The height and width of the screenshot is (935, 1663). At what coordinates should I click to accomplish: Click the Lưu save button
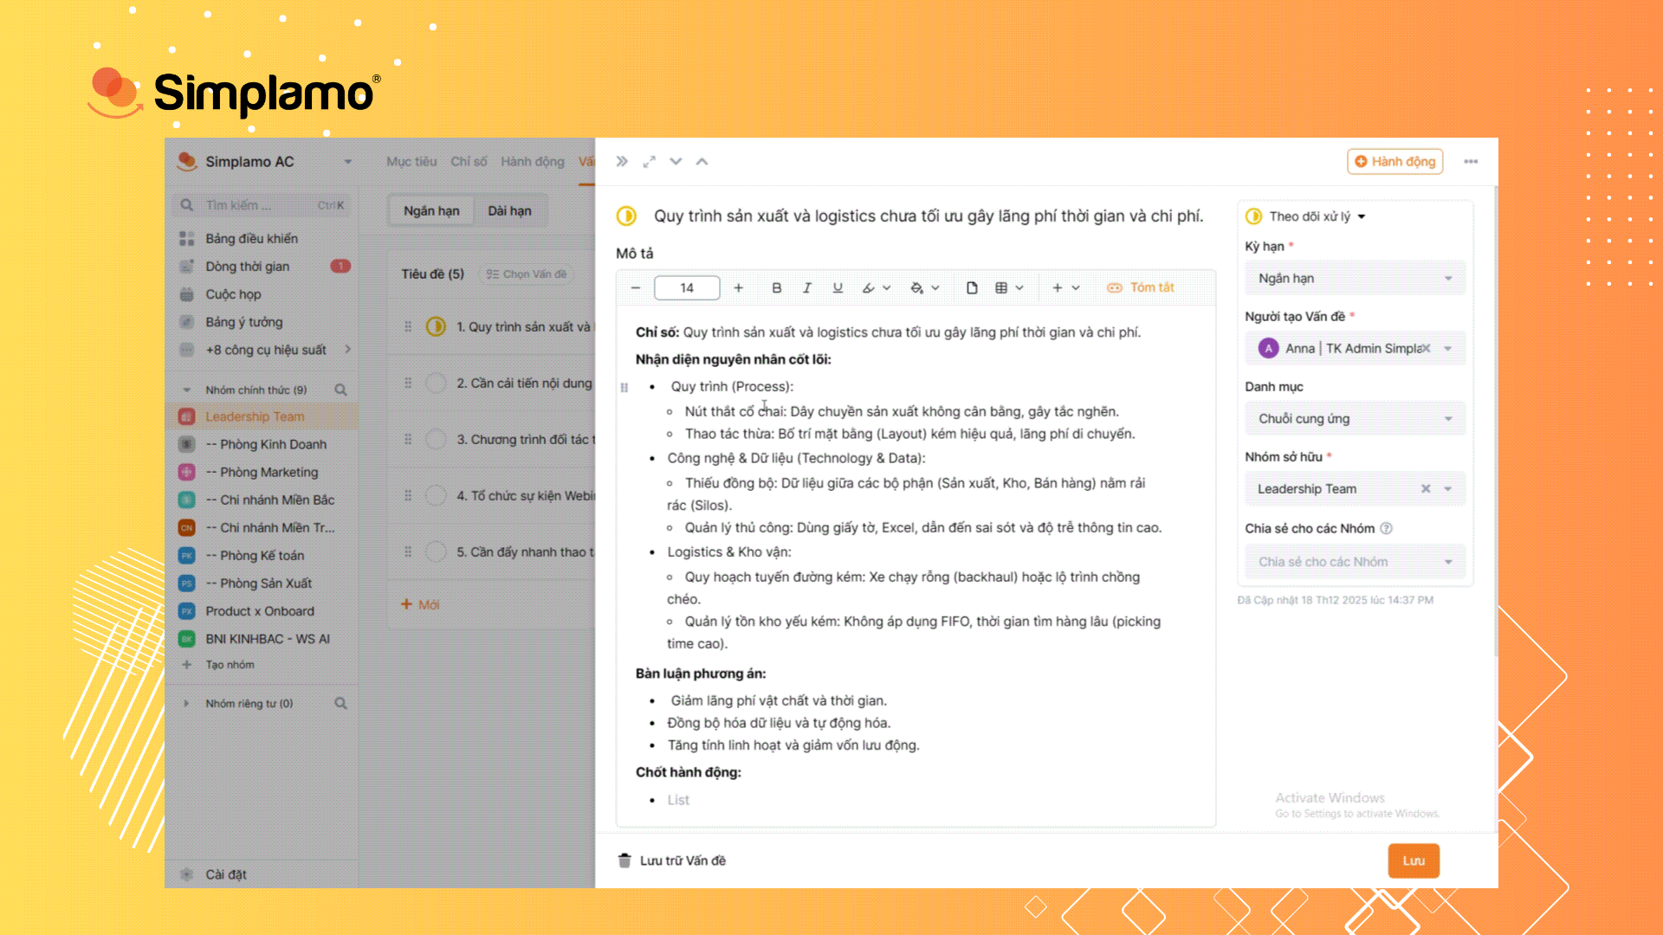point(1414,861)
